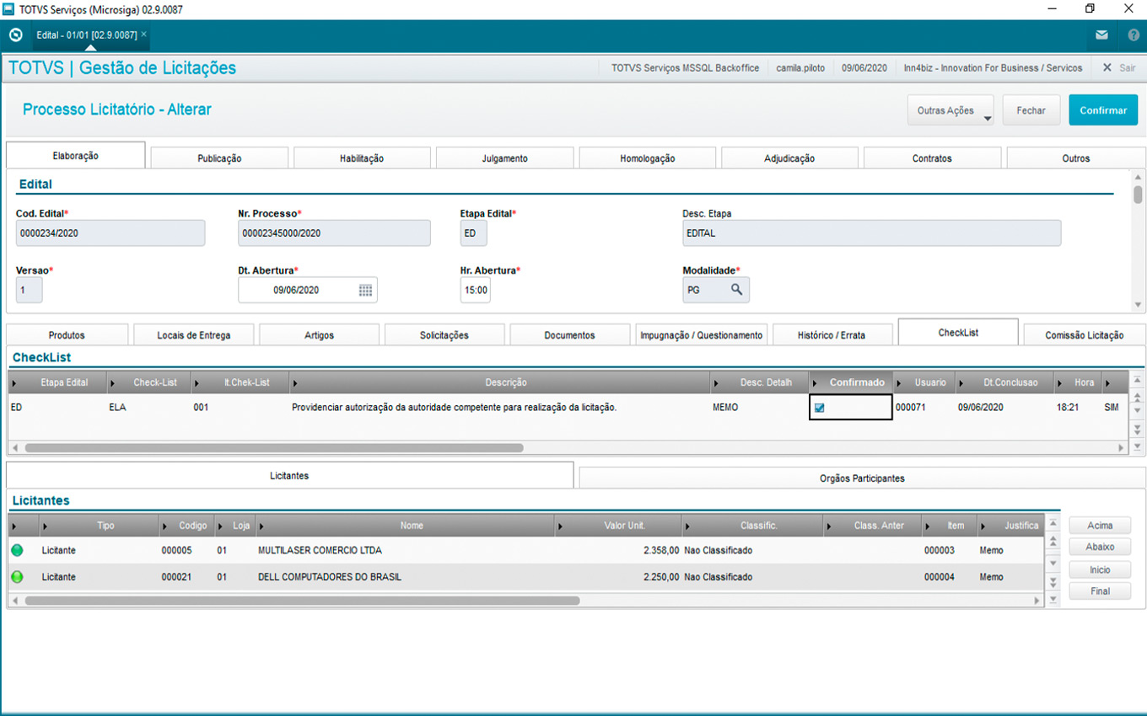Move licitante up with Acima button

(1100, 526)
